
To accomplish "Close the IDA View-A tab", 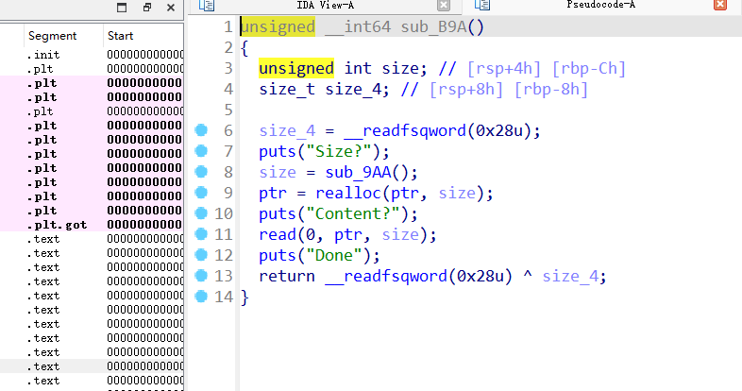I will click(x=444, y=6).
